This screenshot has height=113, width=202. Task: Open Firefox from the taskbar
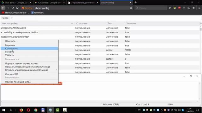coord(21,110)
